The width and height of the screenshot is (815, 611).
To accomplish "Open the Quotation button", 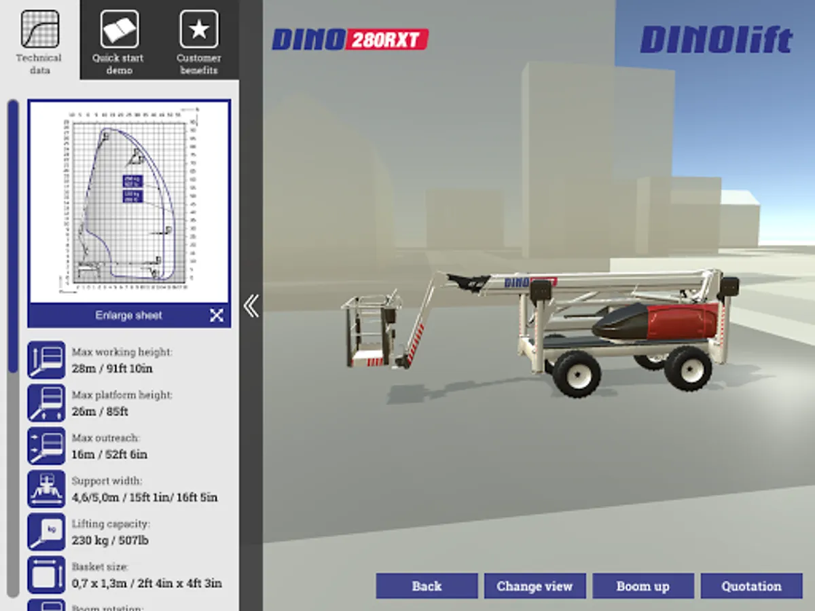I will [x=751, y=586].
